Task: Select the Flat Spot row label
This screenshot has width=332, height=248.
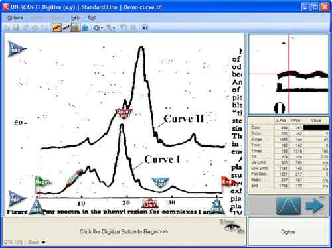Action: coord(259,174)
